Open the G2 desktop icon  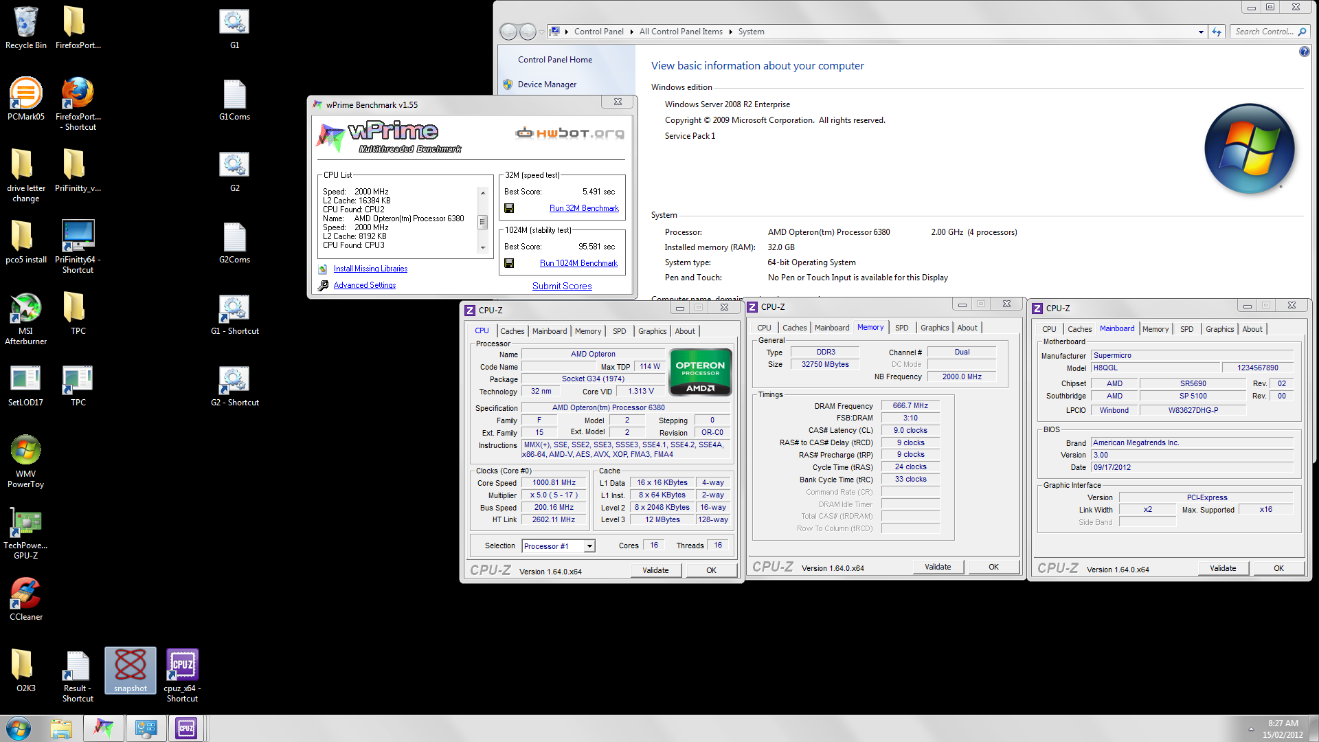[234, 170]
